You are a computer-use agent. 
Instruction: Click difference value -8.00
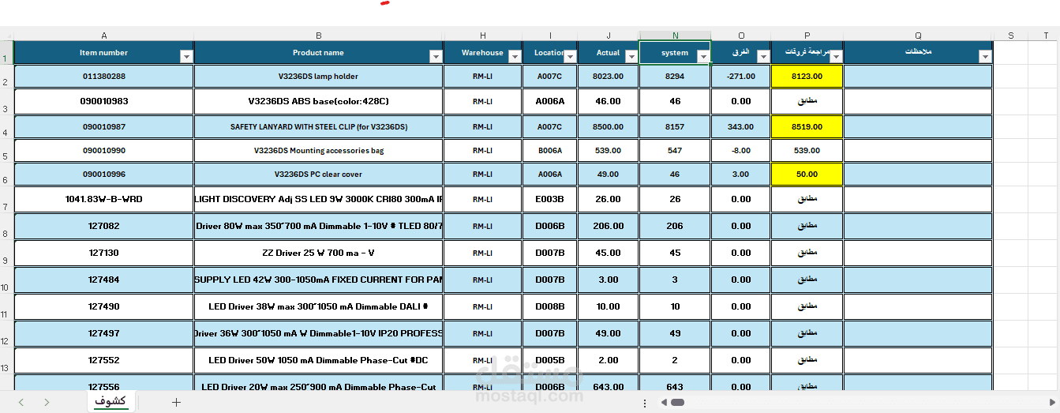[741, 150]
